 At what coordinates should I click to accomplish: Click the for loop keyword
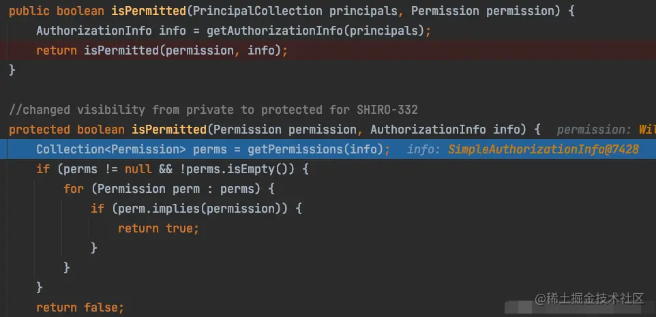click(74, 189)
